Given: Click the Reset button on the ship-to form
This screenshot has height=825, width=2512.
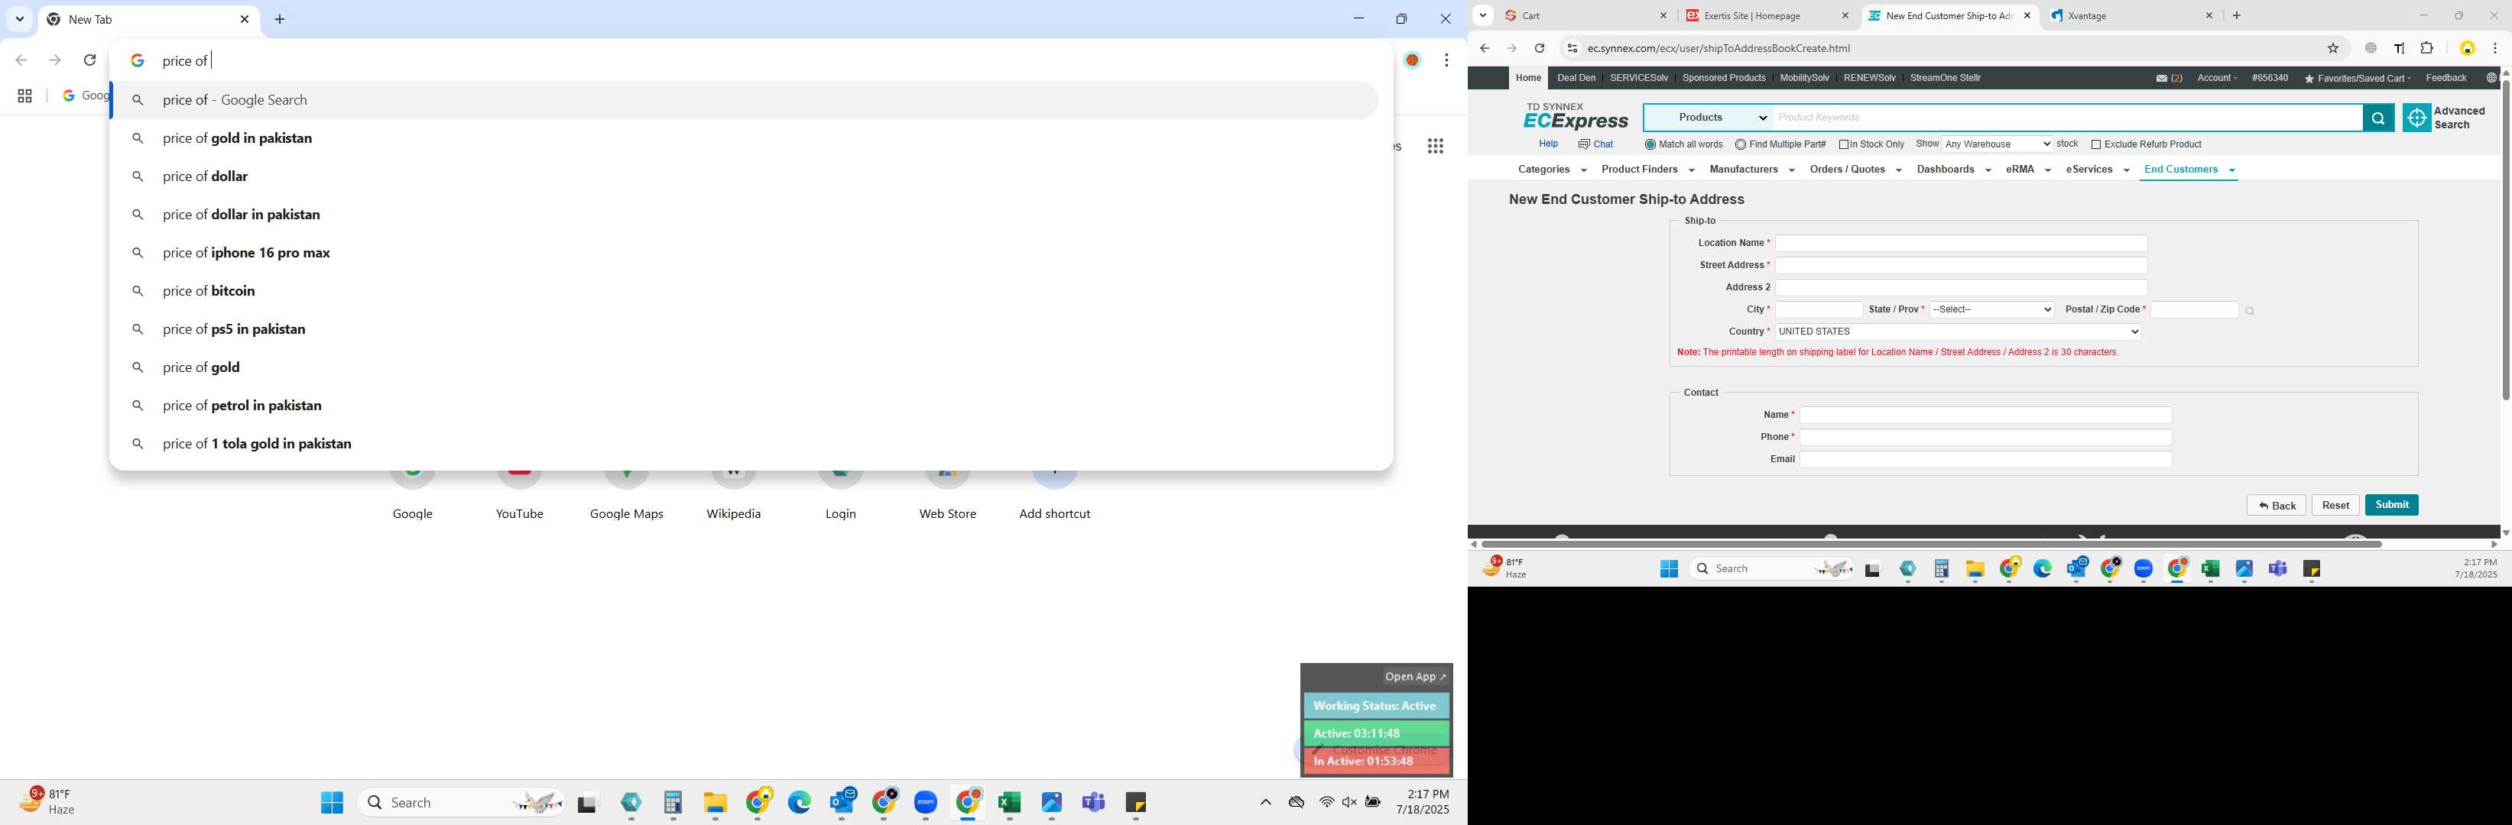Looking at the screenshot, I should (x=2335, y=504).
